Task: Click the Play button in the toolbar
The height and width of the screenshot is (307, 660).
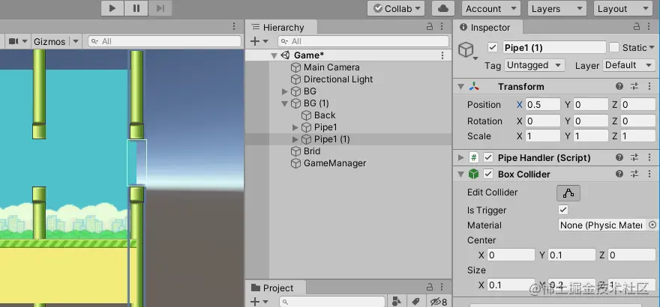Action: click(112, 8)
